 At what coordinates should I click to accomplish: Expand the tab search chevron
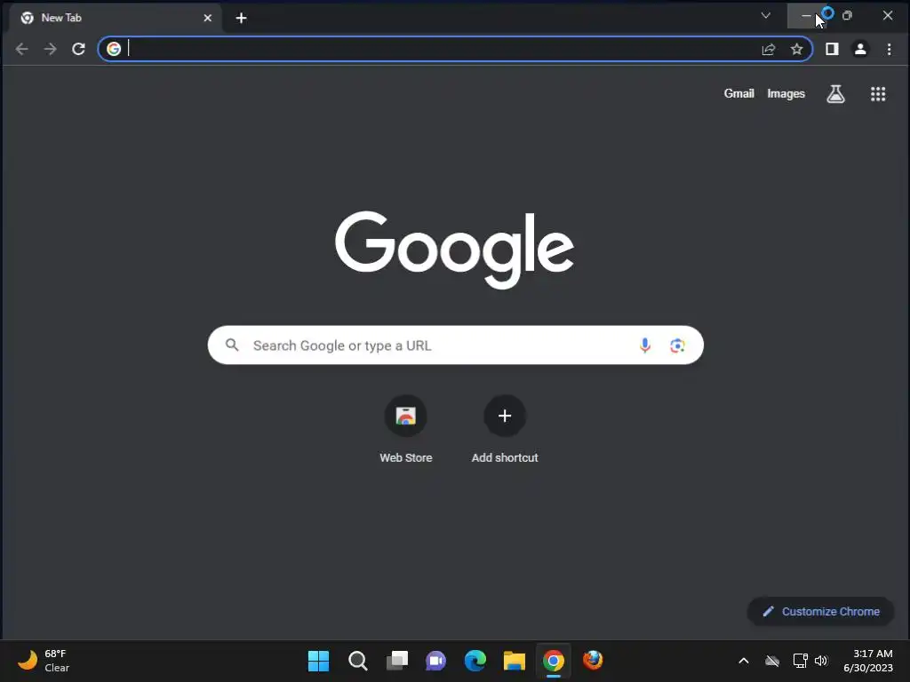(765, 16)
